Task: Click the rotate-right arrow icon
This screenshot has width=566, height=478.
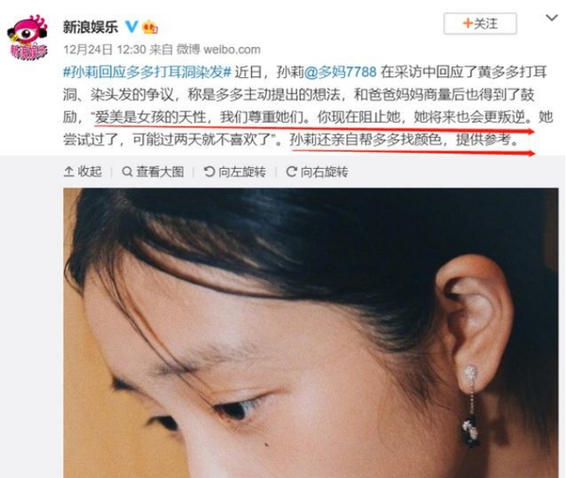Action: tap(291, 172)
